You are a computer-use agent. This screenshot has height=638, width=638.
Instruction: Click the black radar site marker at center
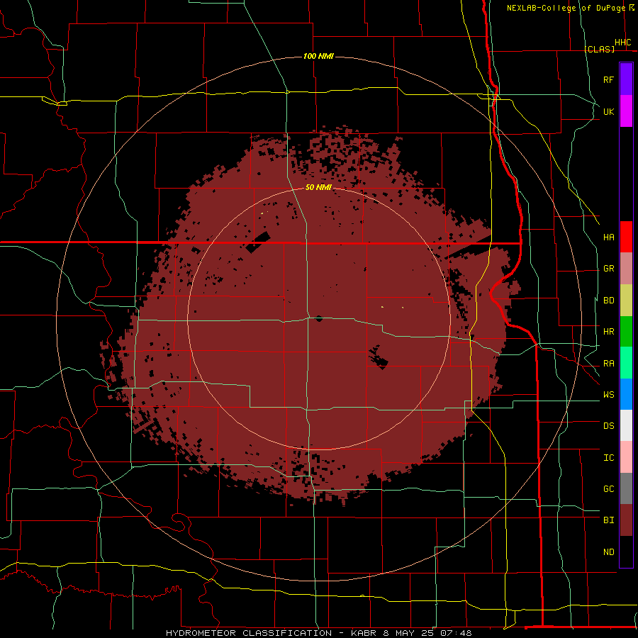319,318
